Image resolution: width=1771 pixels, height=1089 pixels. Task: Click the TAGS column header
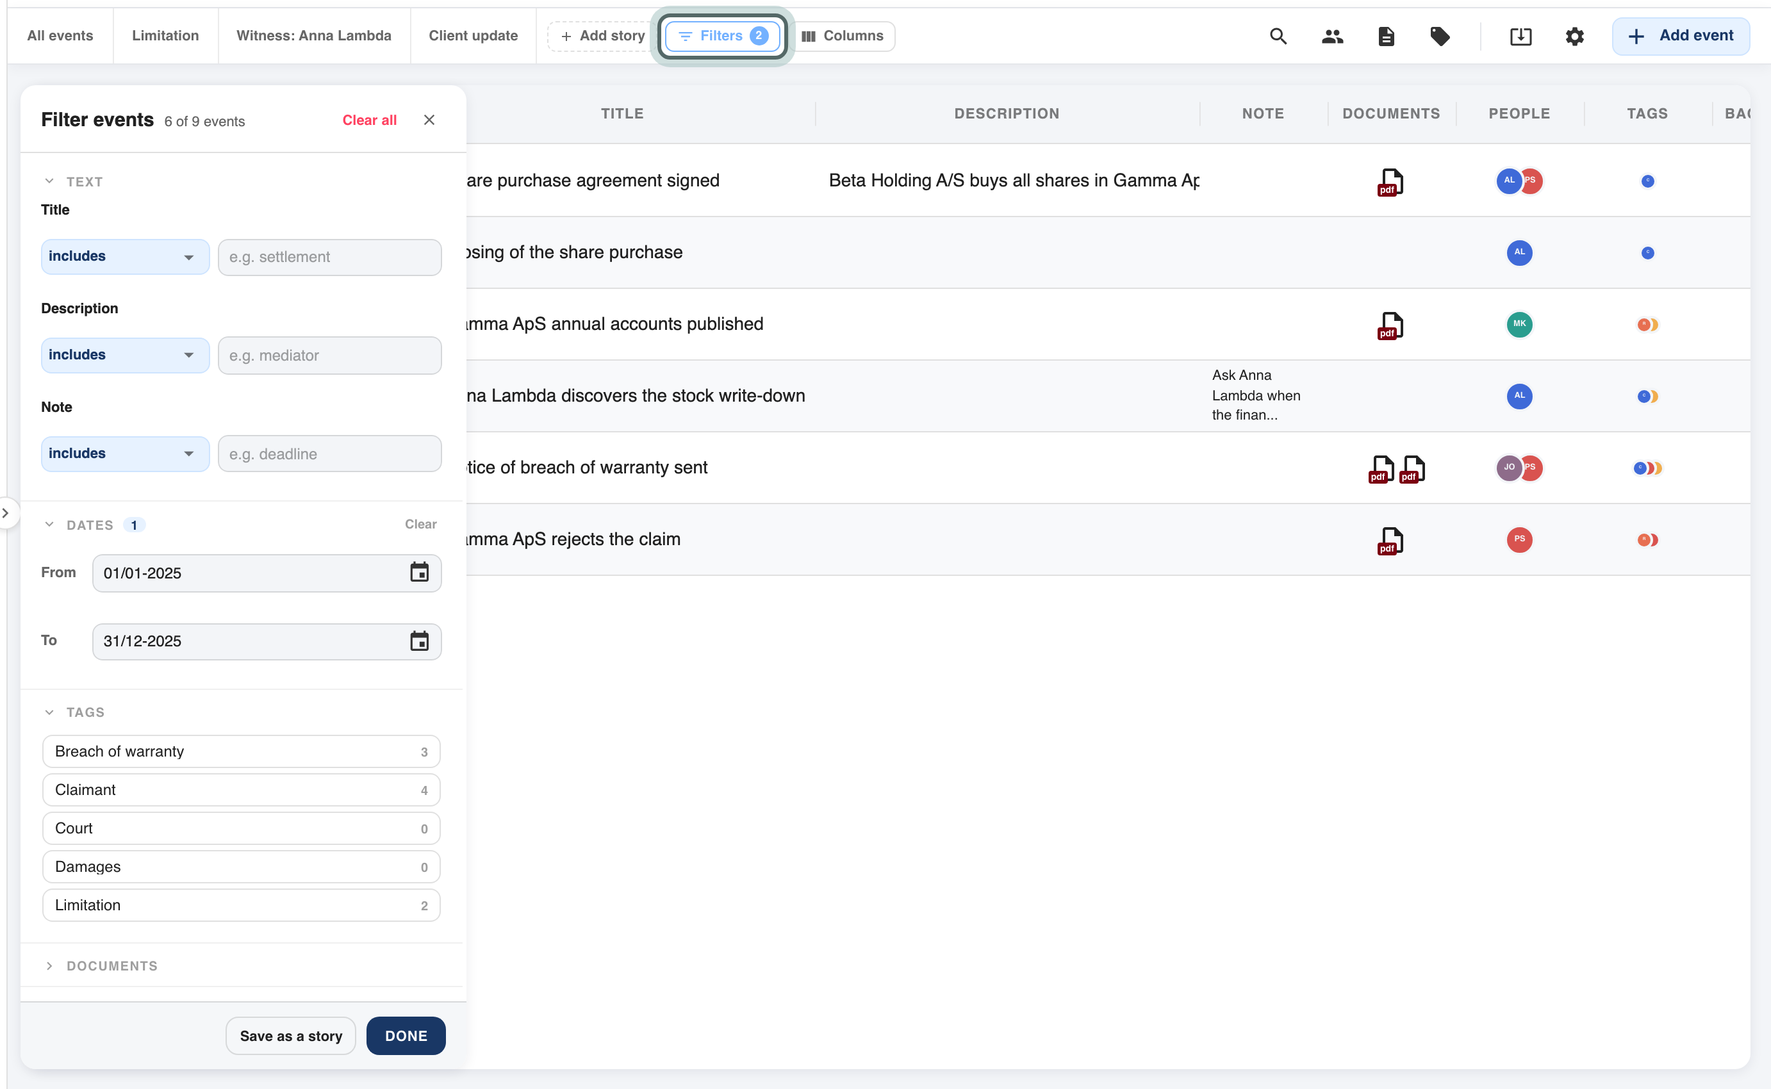tap(1647, 114)
